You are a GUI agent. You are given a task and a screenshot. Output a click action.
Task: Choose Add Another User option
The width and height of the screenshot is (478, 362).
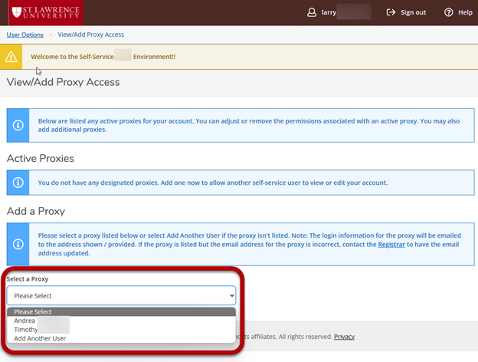(x=40, y=338)
